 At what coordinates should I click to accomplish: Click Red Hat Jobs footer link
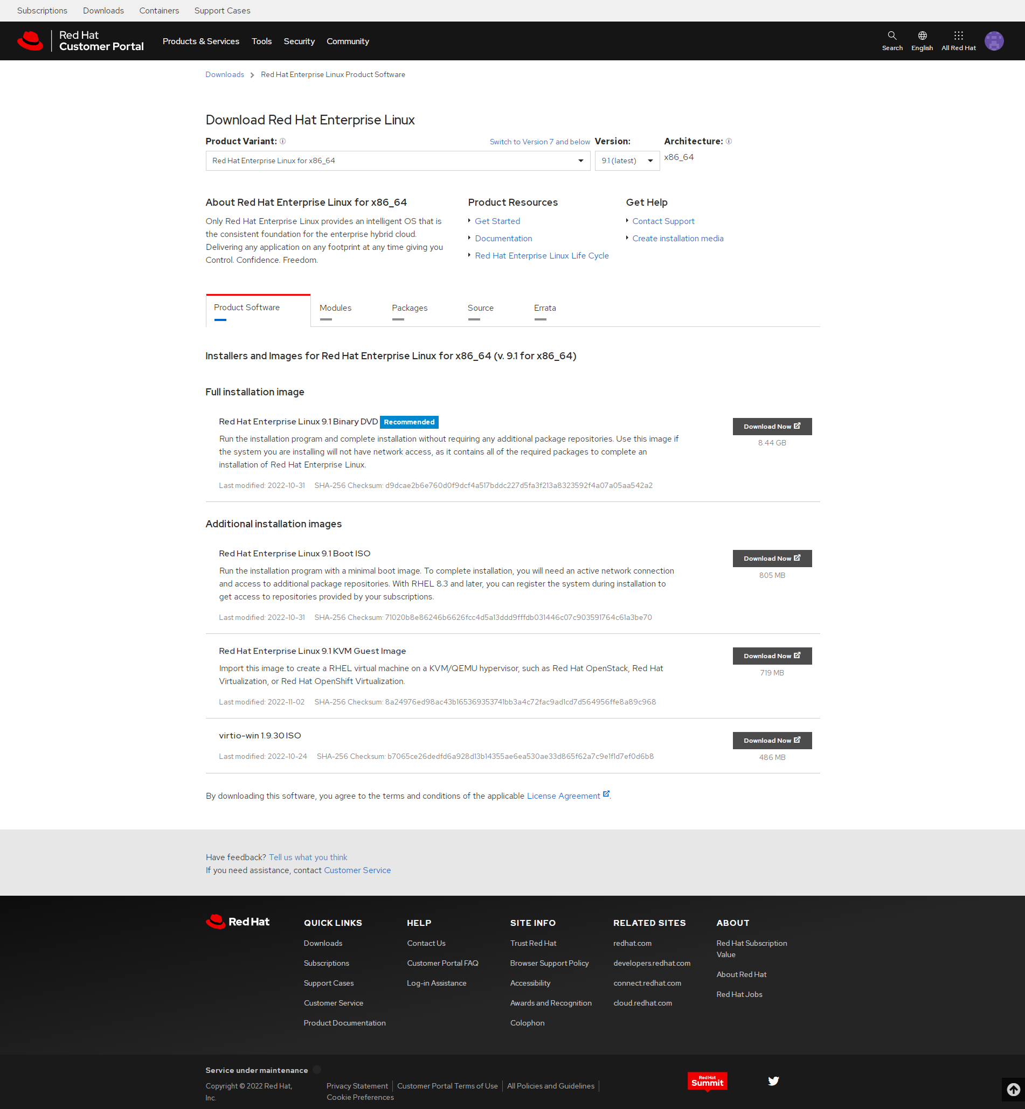(x=739, y=994)
